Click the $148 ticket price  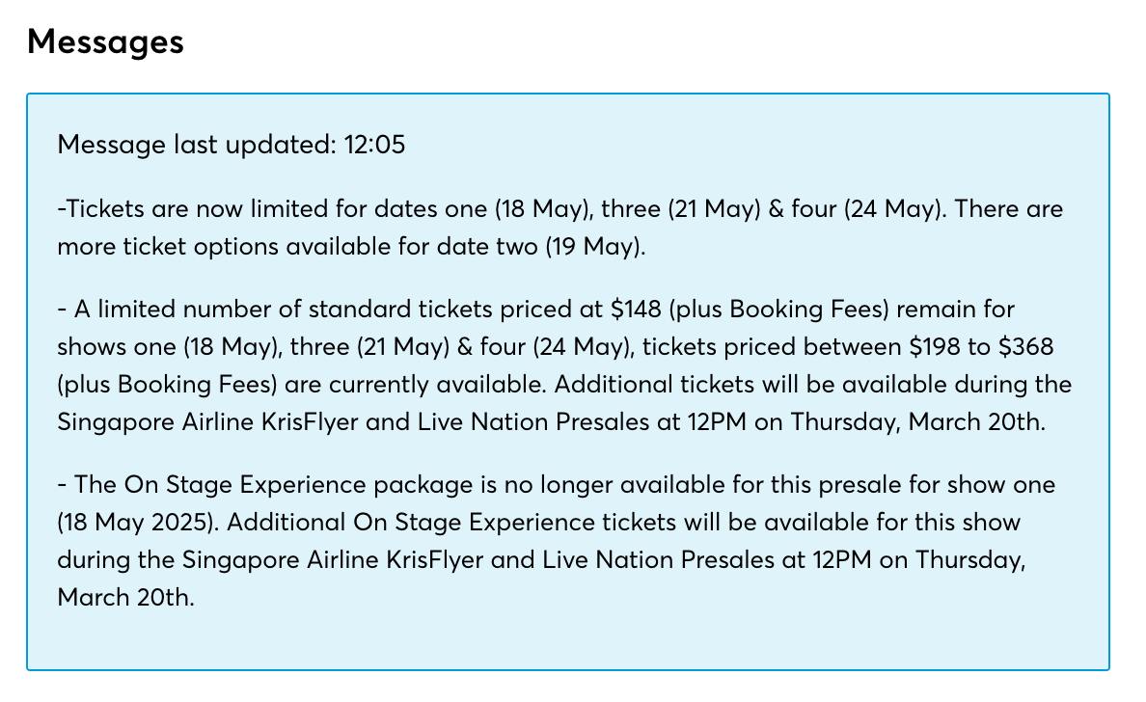click(x=636, y=309)
